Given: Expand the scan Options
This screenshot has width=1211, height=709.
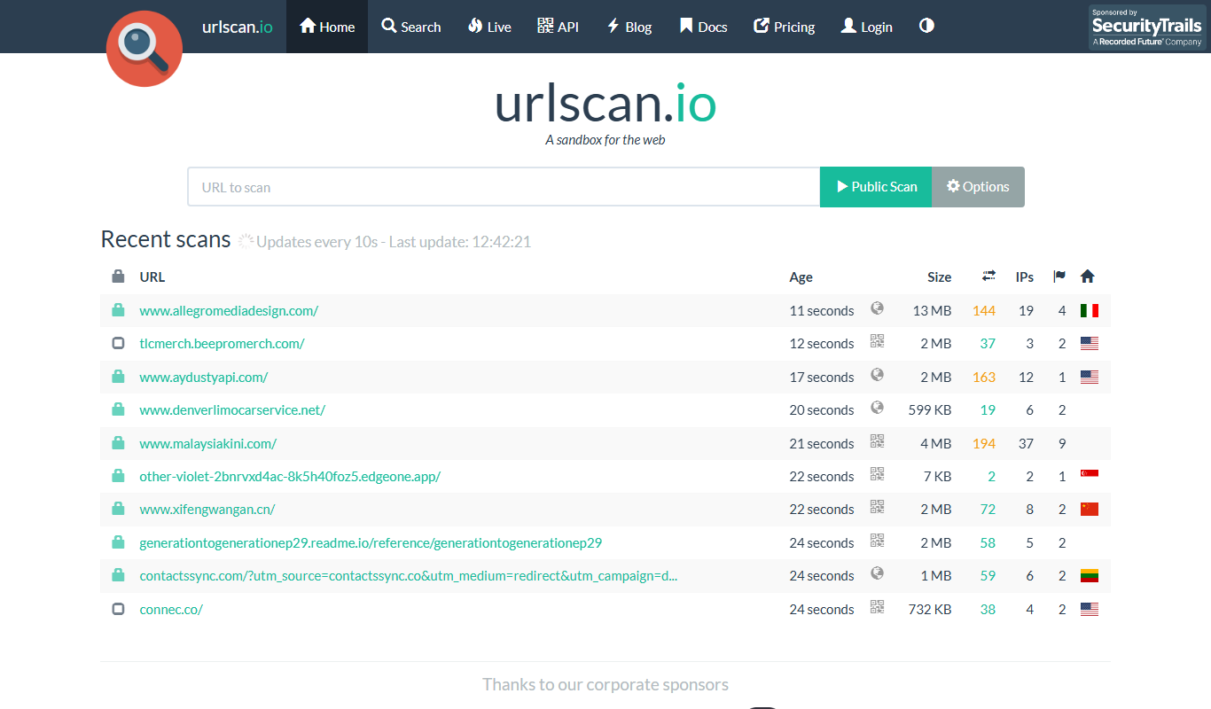Looking at the screenshot, I should tap(978, 187).
